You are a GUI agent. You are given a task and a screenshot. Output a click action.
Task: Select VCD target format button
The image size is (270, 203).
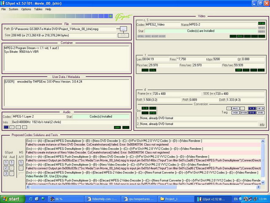click(235, 112)
